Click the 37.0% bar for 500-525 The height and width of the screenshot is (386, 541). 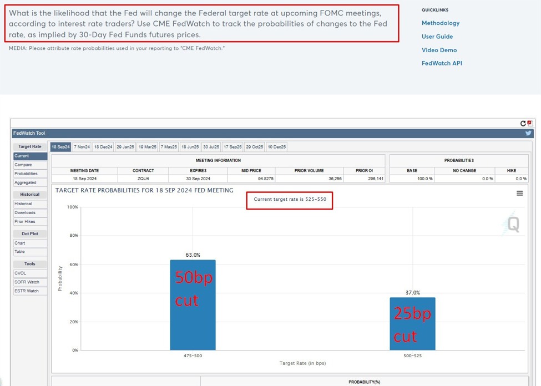412,323
